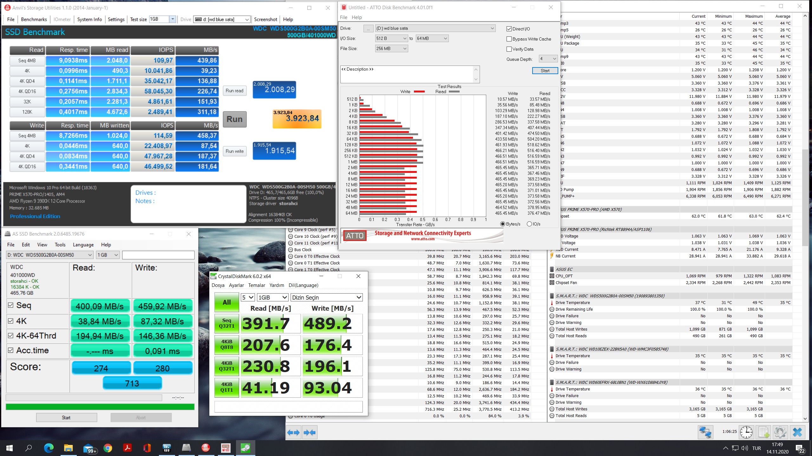Open System Info menu in Anvil
The width and height of the screenshot is (812, 456).
pyautogui.click(x=89, y=19)
